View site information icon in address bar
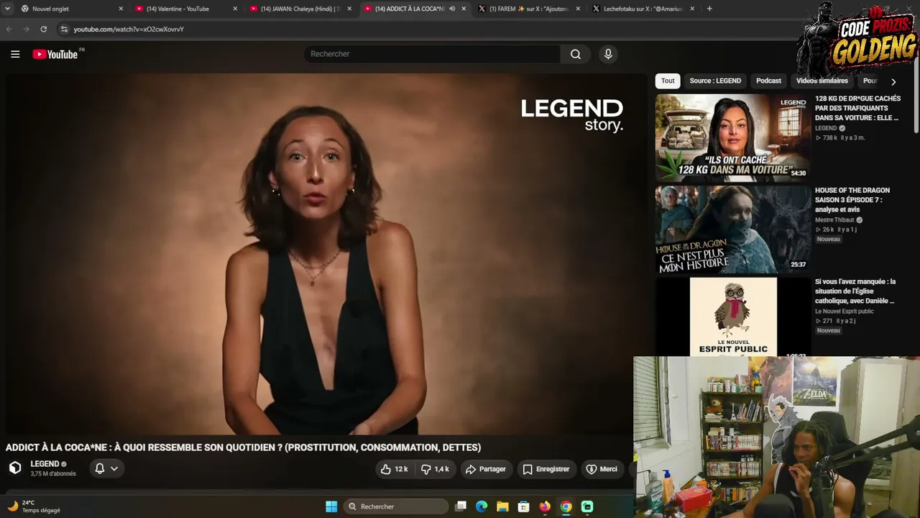Screen dimensions: 920x518 [64, 29]
